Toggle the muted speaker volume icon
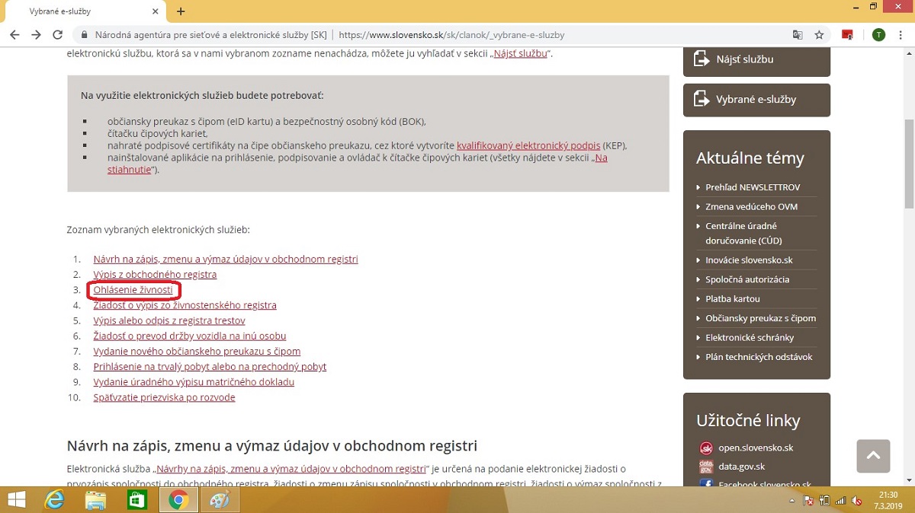This screenshot has height=513, width=915. 856,500
